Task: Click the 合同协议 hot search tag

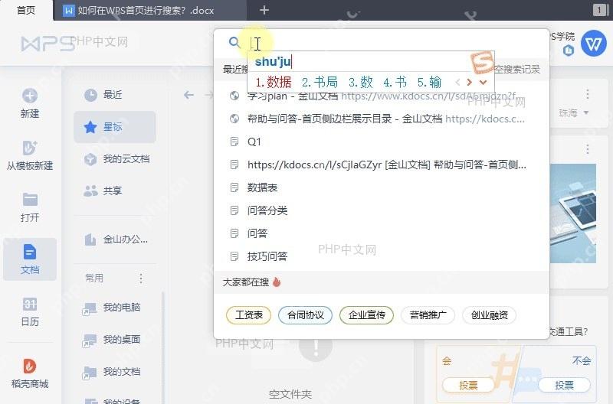Action: coord(305,315)
